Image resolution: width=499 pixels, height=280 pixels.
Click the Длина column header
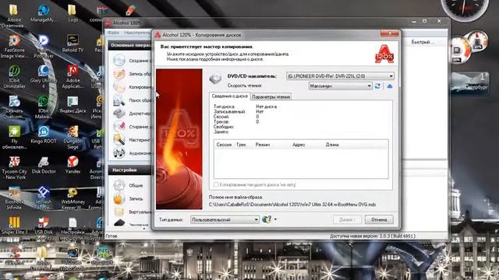click(332, 145)
